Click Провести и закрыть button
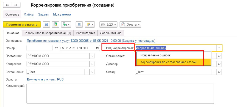237x107 pixels. pyautogui.click(x=22, y=25)
